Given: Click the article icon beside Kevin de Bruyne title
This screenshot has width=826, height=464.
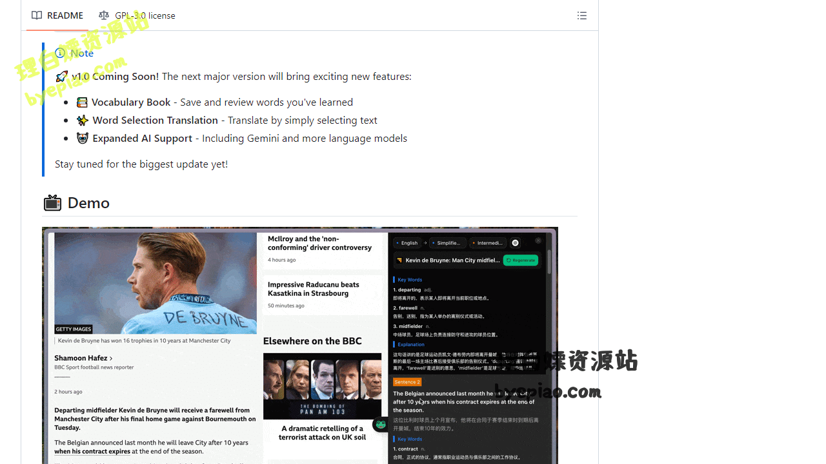Looking at the screenshot, I should click(399, 260).
